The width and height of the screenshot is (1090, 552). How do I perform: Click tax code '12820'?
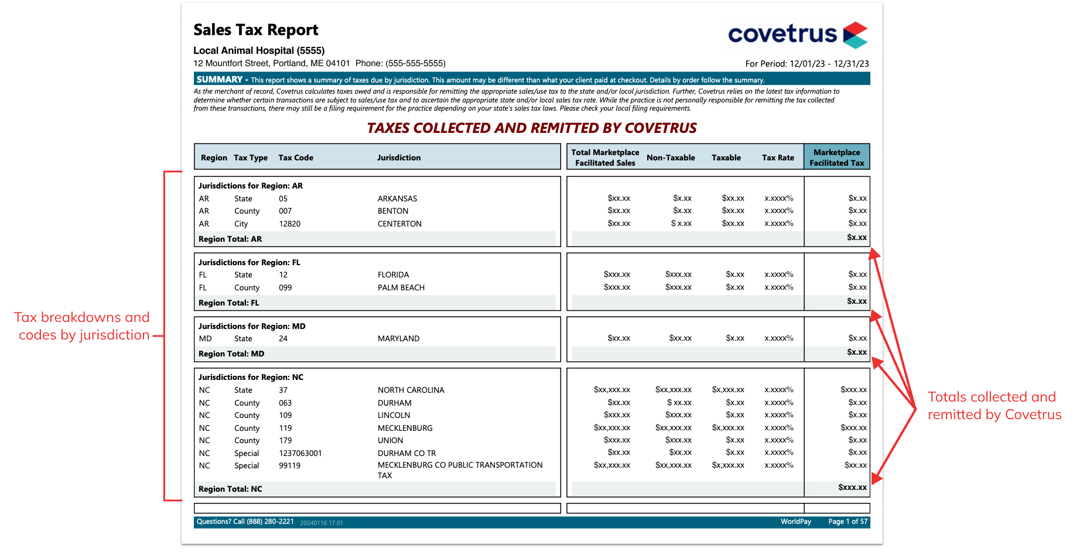(x=290, y=224)
